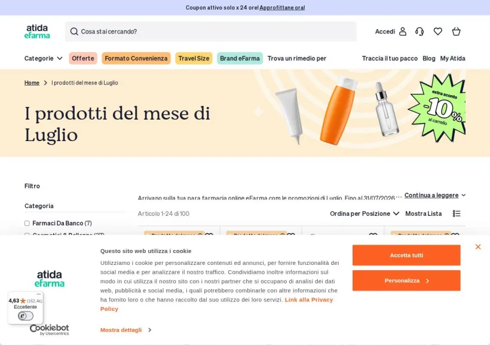Screen dimensions: 490x345
Task: Toggle the Eccellente rating widget switch
Action: pyautogui.click(x=26, y=316)
